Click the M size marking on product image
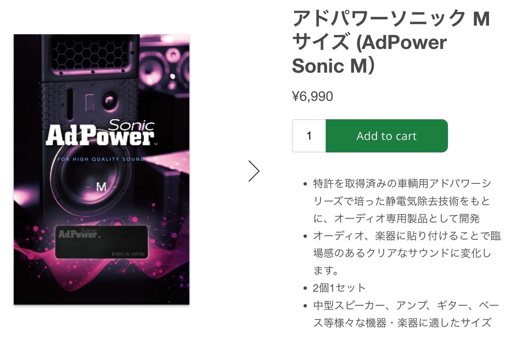This screenshot has width=507, height=347. pos(102,186)
